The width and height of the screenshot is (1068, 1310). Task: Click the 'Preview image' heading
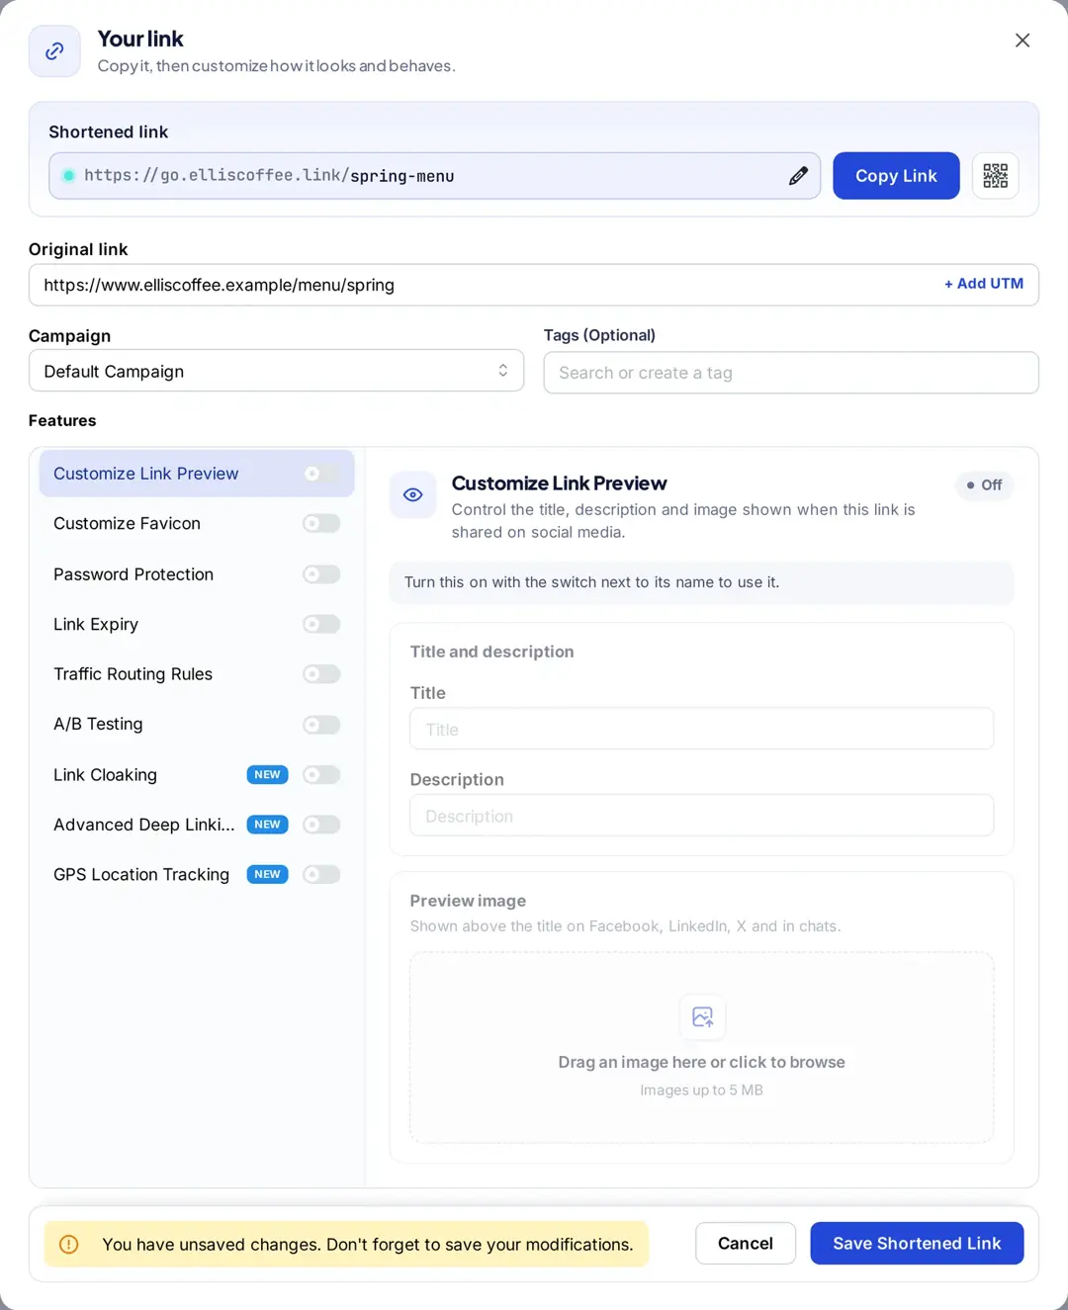click(x=468, y=901)
